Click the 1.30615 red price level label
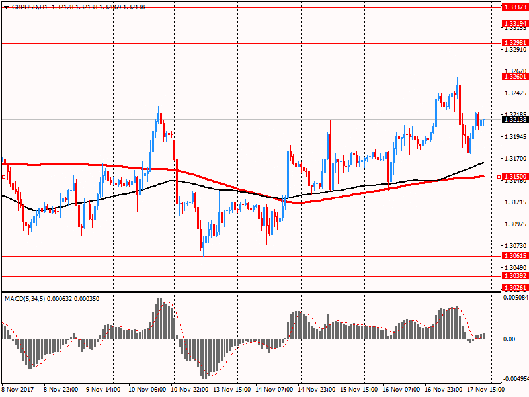This screenshot has width=529, height=397. [515, 256]
